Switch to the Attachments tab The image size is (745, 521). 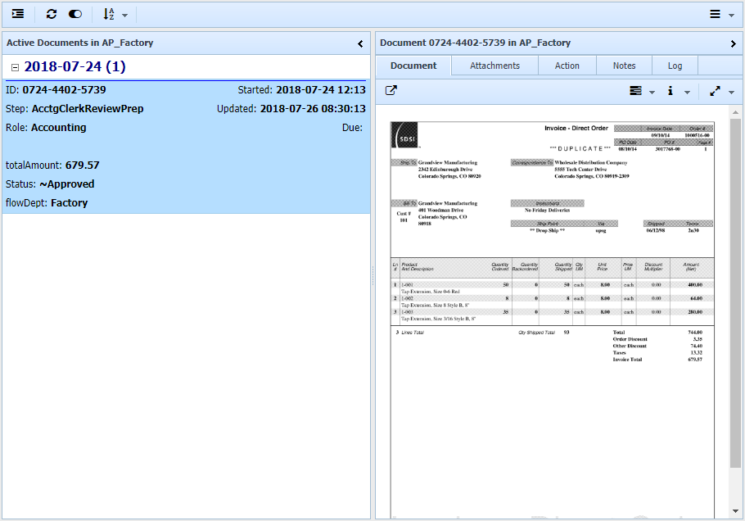(494, 66)
